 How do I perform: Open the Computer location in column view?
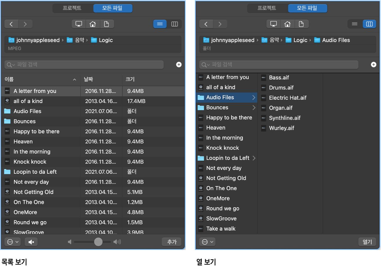click(x=273, y=24)
